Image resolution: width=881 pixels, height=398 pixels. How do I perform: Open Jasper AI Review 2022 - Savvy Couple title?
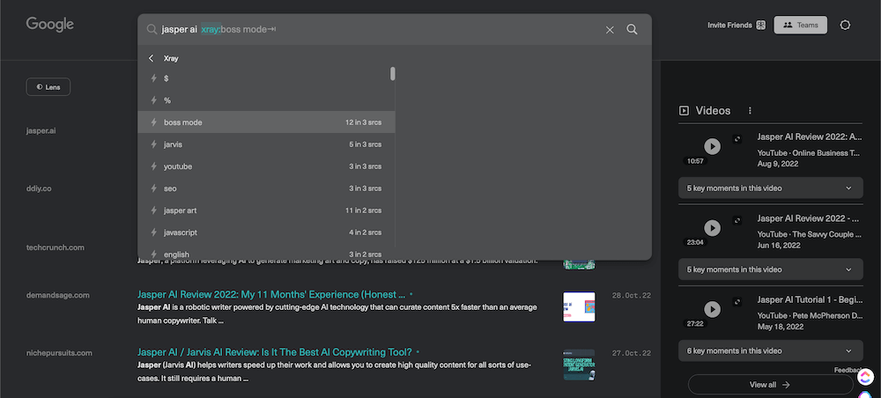(809, 218)
